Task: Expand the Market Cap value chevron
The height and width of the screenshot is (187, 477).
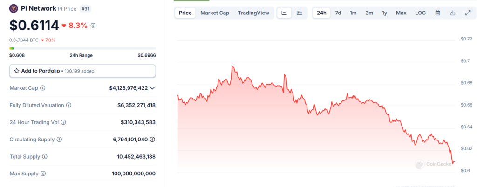Action: click(x=152, y=88)
